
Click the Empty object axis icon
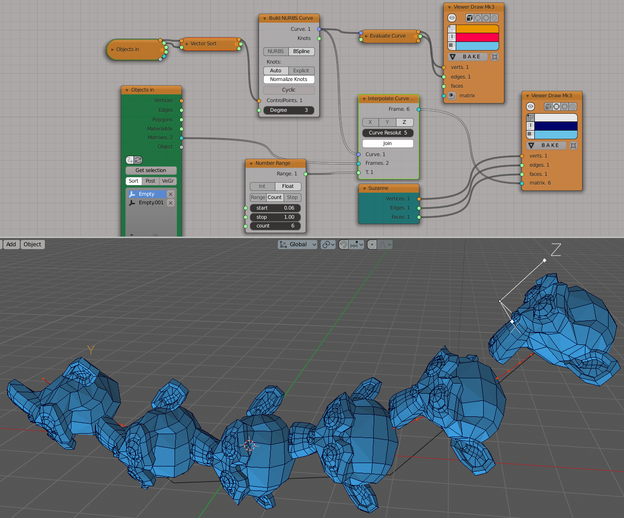[x=132, y=194]
